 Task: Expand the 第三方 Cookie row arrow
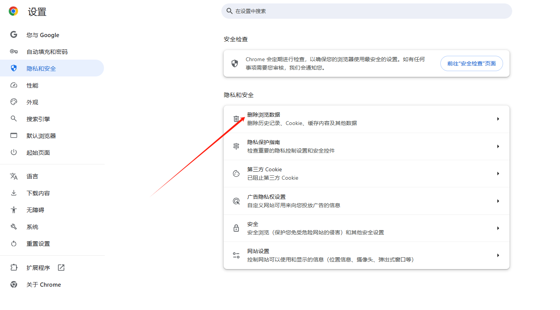498,174
